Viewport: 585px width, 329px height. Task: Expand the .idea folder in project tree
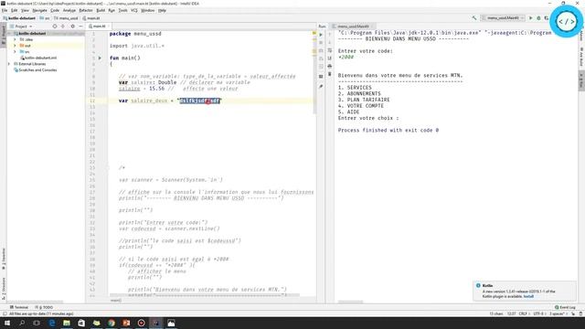pyautogui.click(x=15, y=39)
